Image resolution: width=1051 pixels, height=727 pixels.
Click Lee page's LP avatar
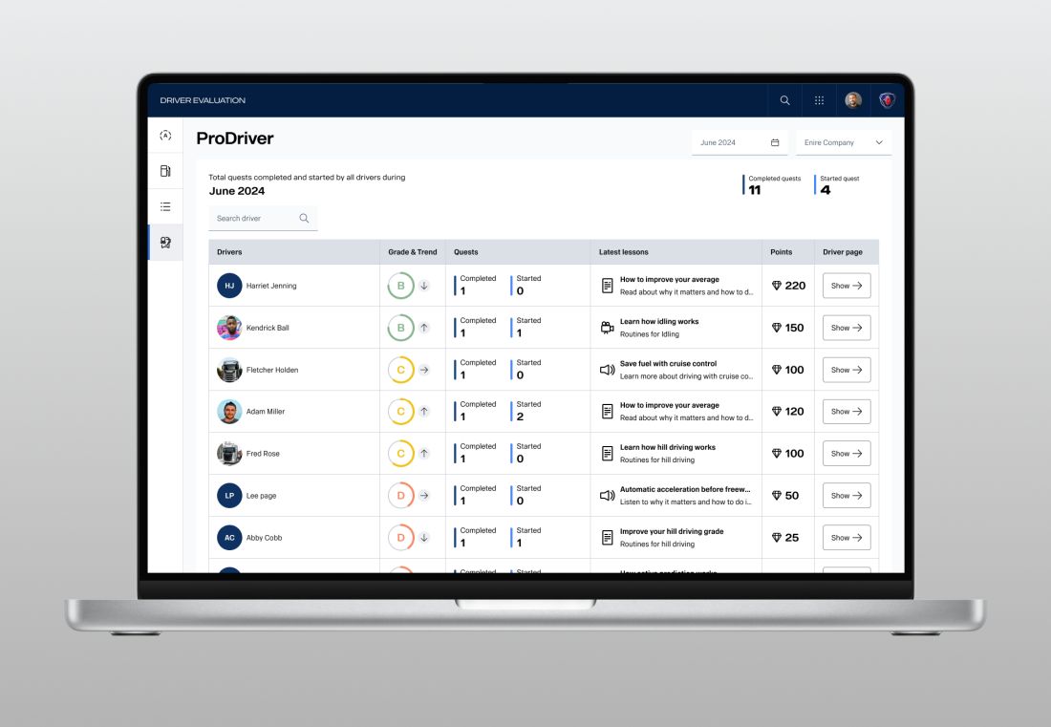(x=229, y=496)
